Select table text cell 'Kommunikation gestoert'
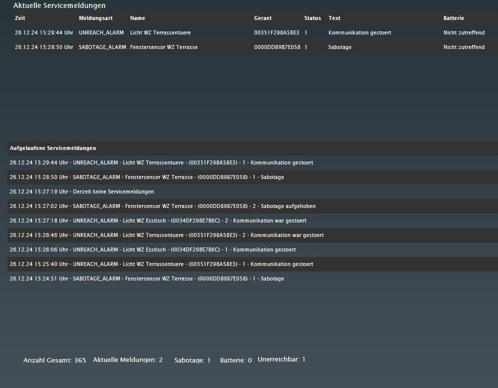The width and height of the screenshot is (498, 388). point(359,32)
